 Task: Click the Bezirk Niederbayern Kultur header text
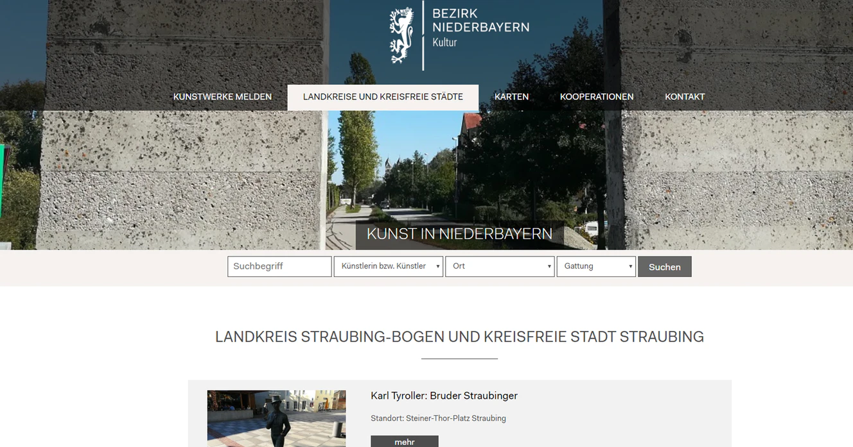click(x=480, y=28)
